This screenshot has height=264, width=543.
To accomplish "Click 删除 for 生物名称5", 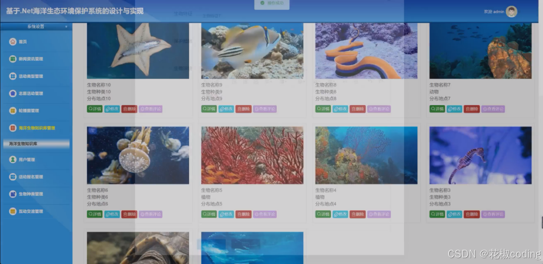I will pyautogui.click(x=243, y=214).
